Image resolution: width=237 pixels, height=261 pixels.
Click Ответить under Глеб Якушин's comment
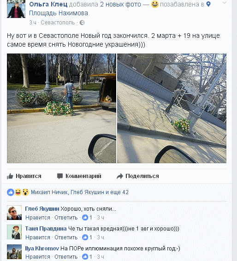pos(66,218)
